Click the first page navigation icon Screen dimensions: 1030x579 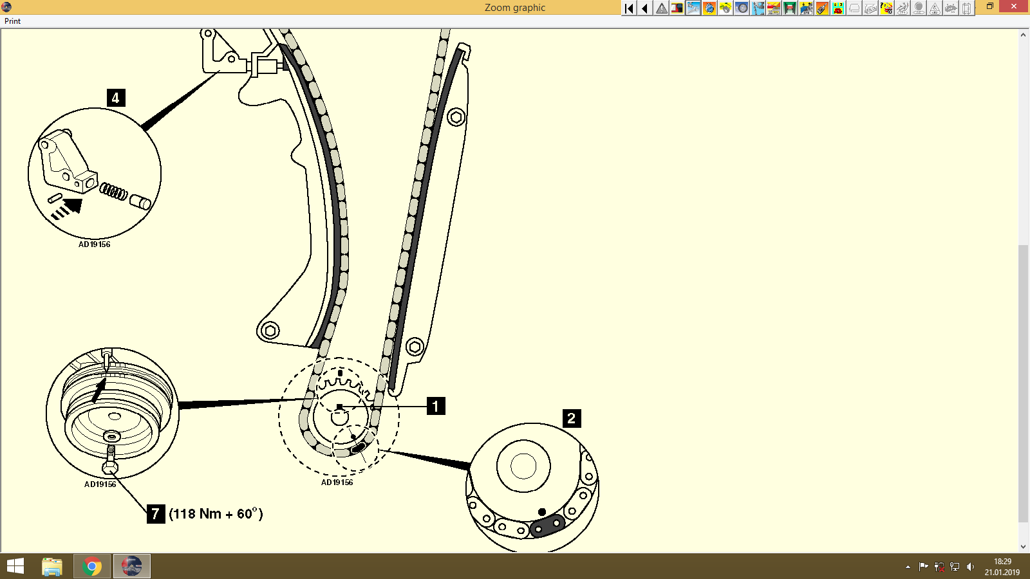(628, 8)
